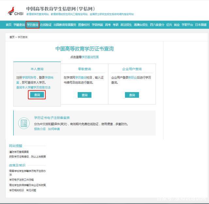Open 高等学校学生学籍学历电子注册办法 policy
Image resolution: width=209 pixels, height=204 pixels.
pos(27,173)
